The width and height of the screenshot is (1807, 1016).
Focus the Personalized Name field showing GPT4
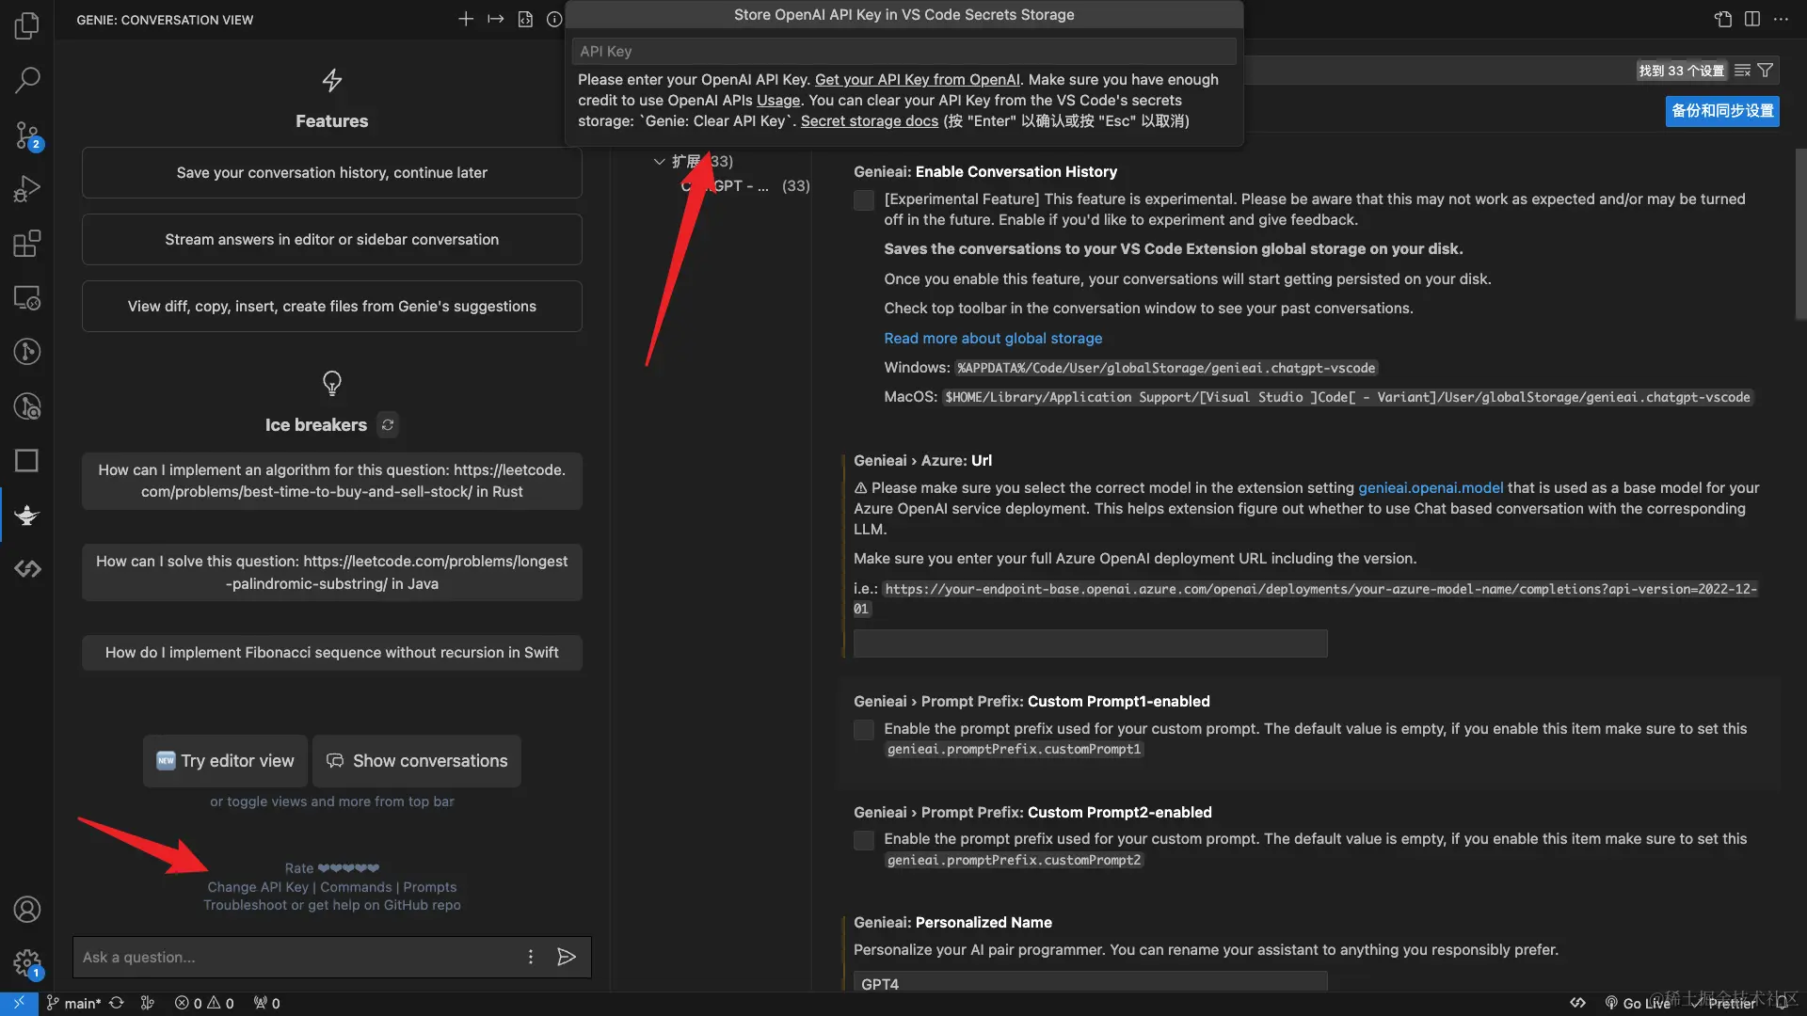pos(1090,982)
